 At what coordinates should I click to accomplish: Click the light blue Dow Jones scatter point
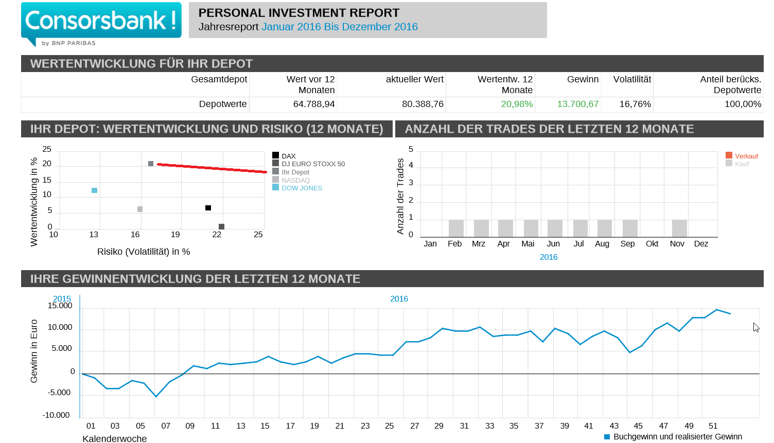coord(94,190)
